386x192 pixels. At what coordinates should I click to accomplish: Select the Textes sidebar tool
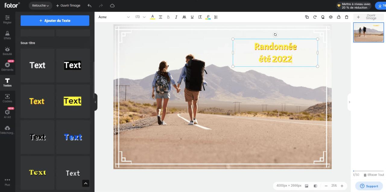7,82
